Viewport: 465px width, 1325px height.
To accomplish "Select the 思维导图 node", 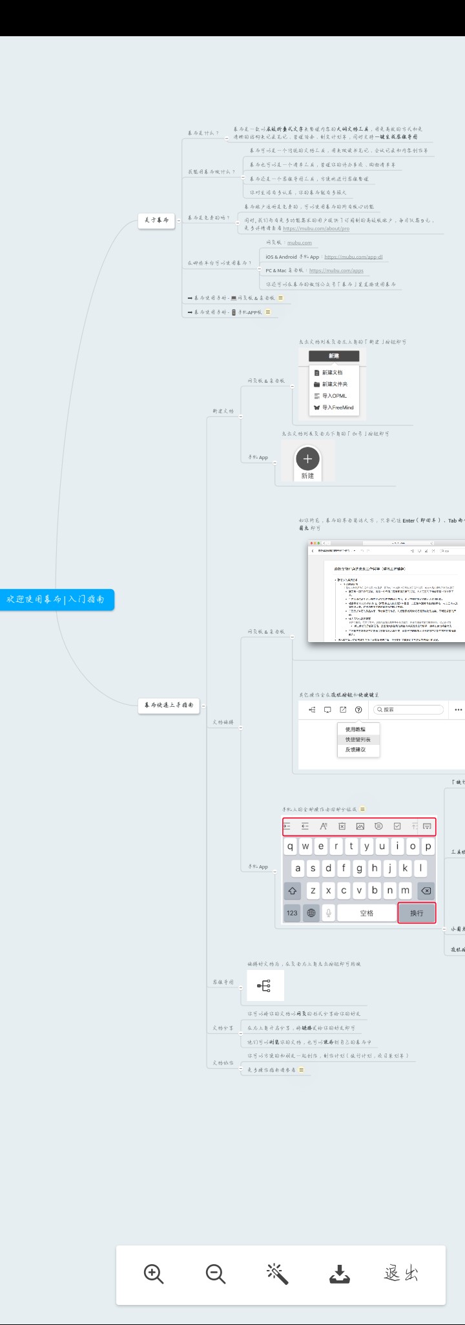I will click(223, 982).
